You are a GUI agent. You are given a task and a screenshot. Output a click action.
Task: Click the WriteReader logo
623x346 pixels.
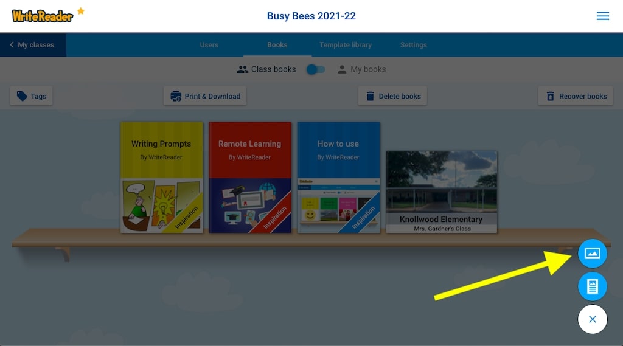[x=43, y=16]
